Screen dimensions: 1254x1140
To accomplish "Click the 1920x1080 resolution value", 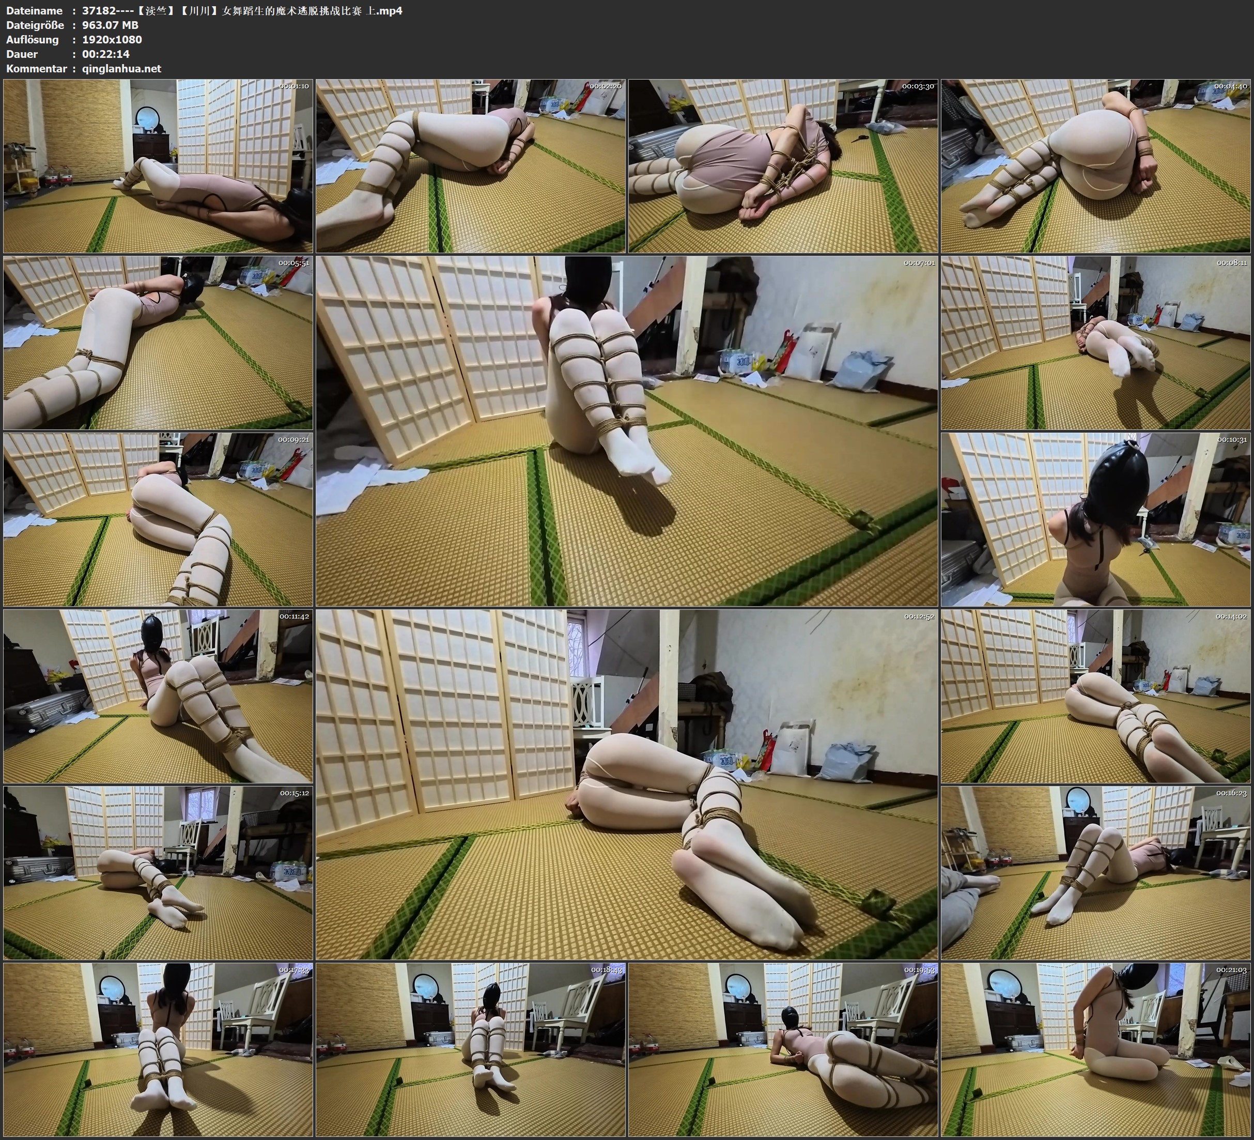I will (112, 39).
